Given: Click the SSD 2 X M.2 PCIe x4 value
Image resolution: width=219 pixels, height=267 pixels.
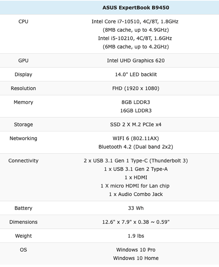Looking at the screenshot, I should click(x=136, y=125).
